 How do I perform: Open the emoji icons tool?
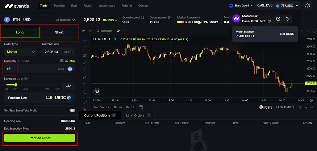(85, 92)
